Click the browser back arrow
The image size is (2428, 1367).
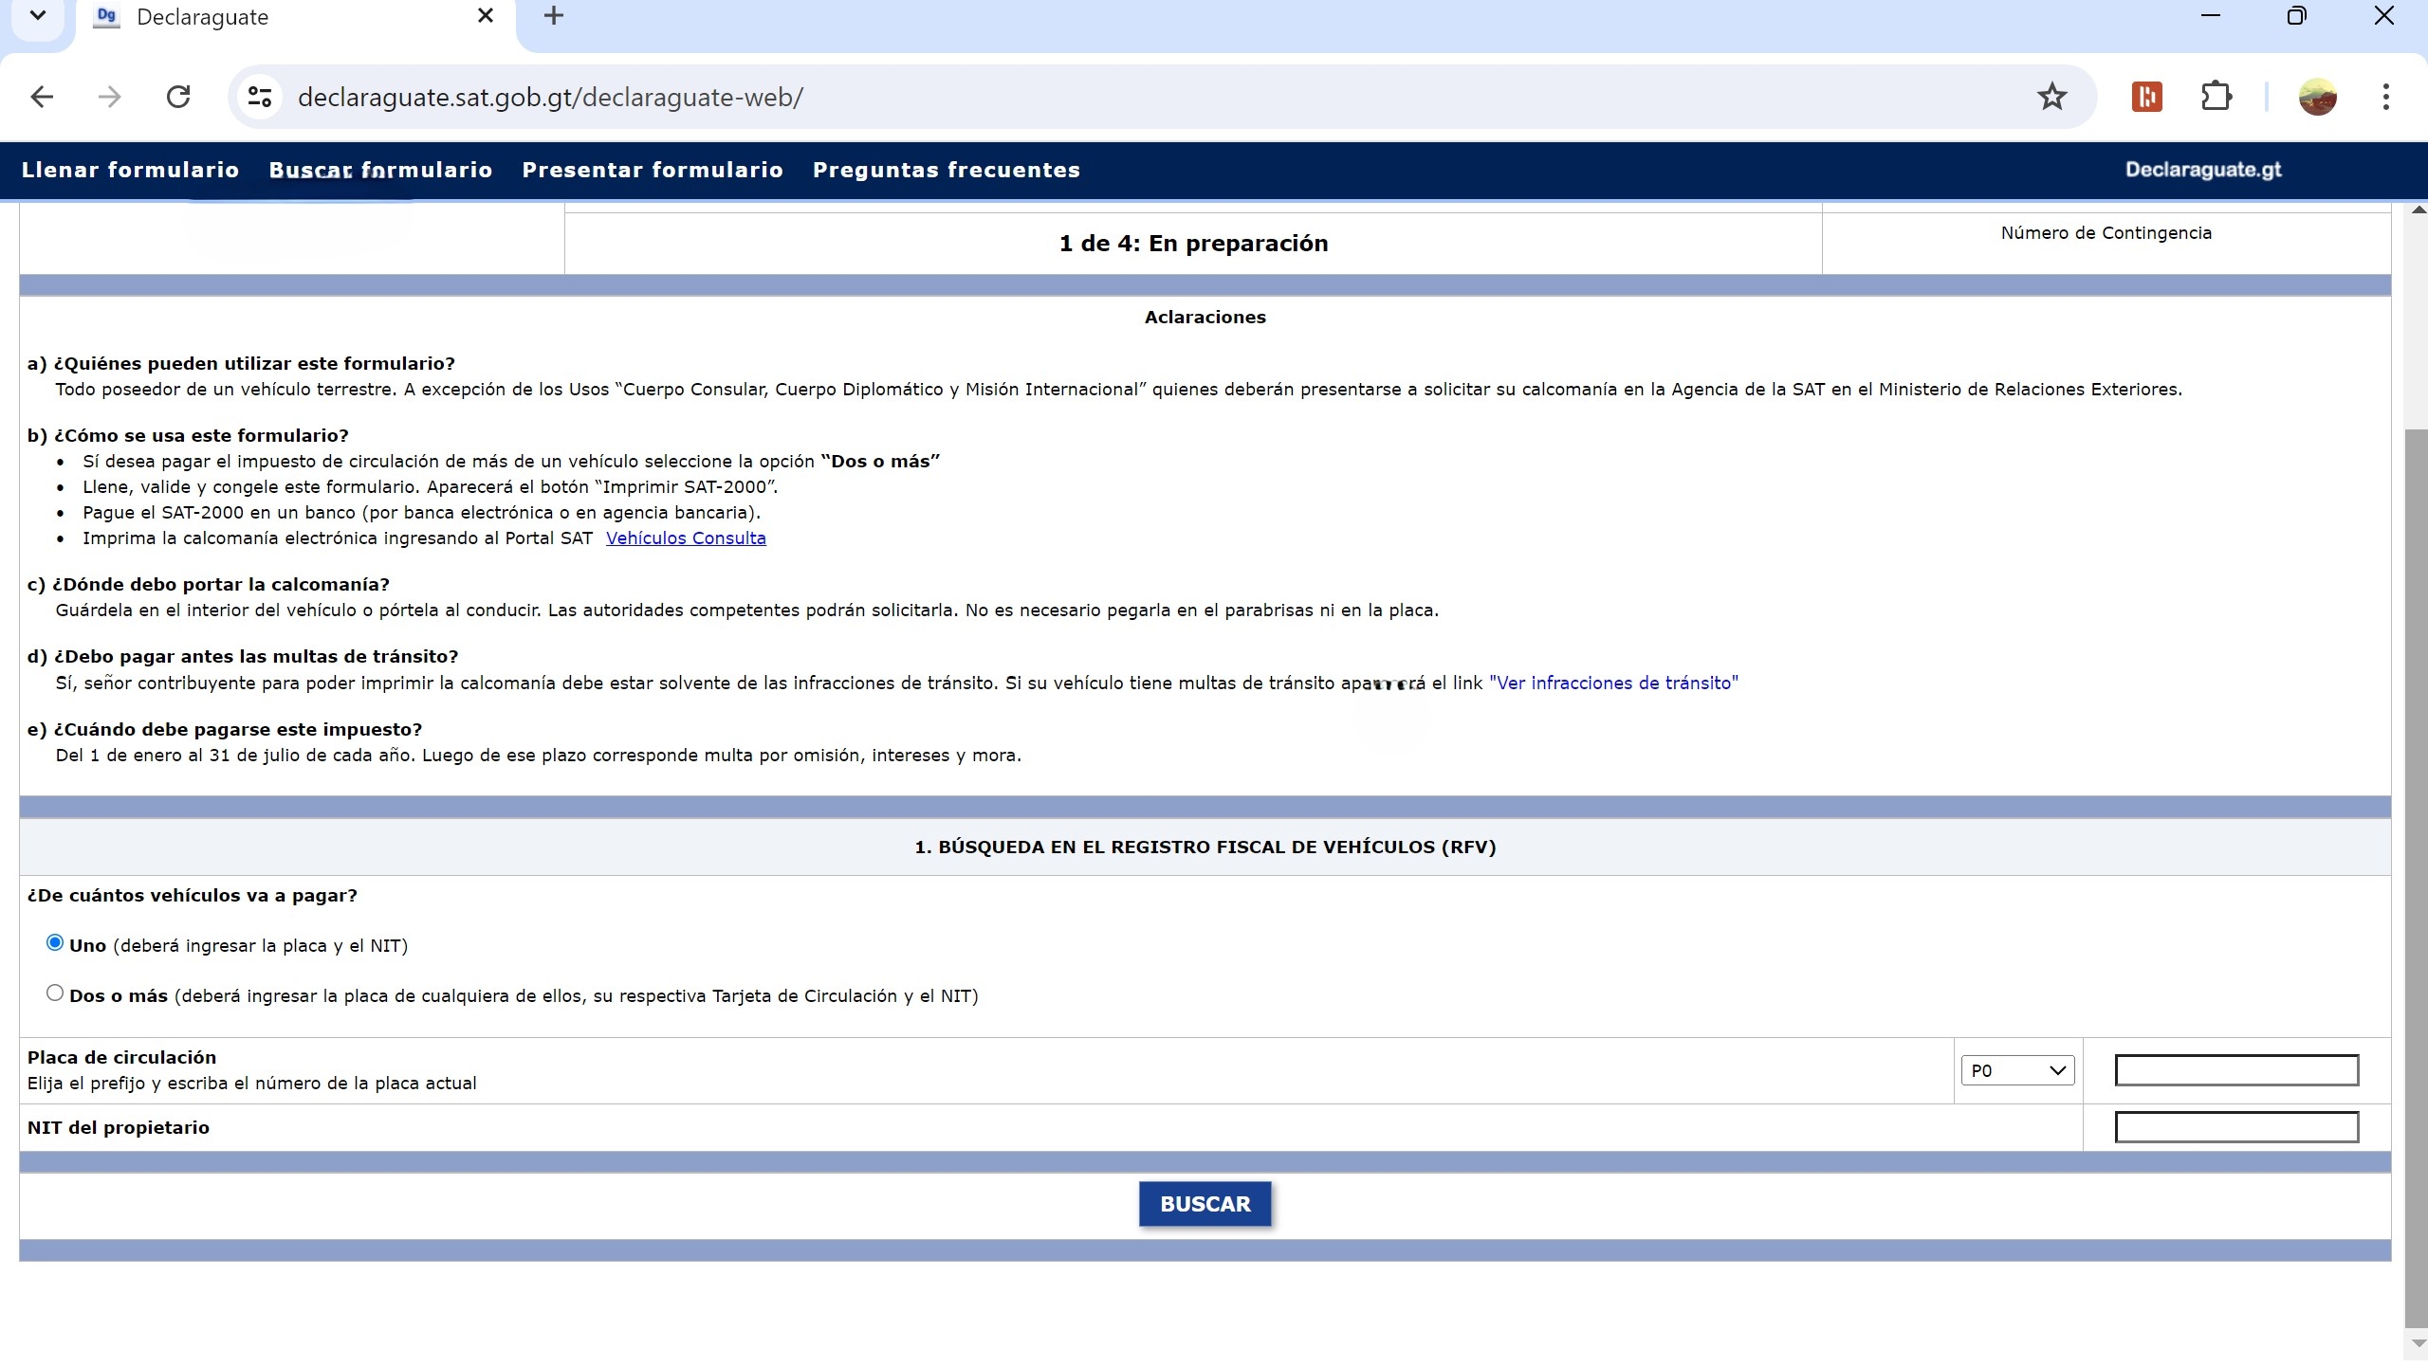point(42,97)
